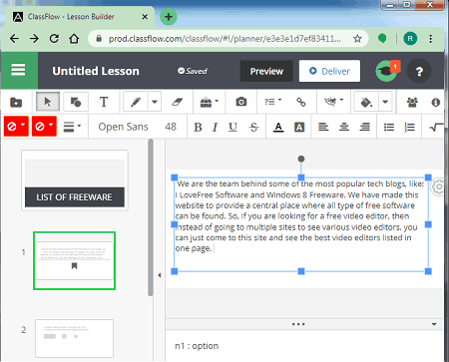Open the toolbox dropdown

pyautogui.click(x=209, y=102)
